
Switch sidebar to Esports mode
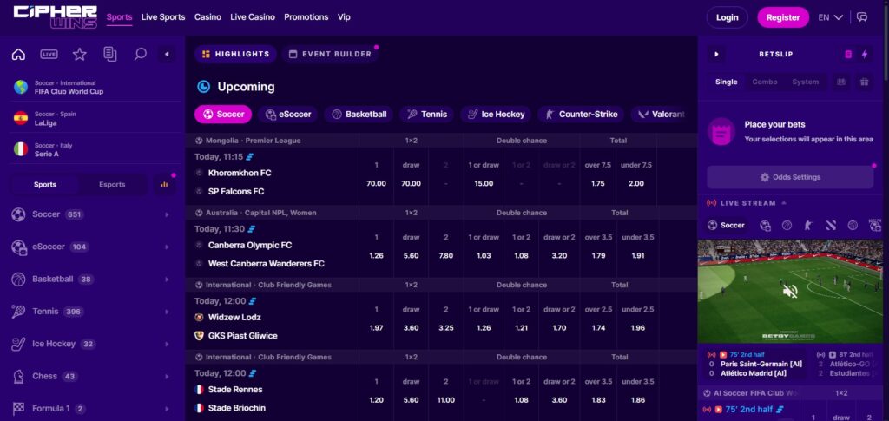tap(112, 184)
